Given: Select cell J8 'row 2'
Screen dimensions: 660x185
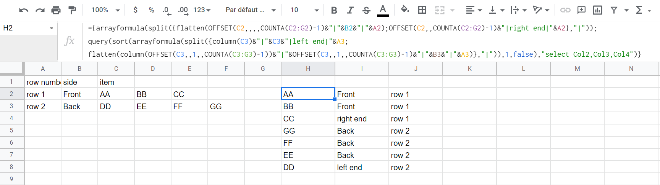Looking at the screenshot, I should coord(416,167).
